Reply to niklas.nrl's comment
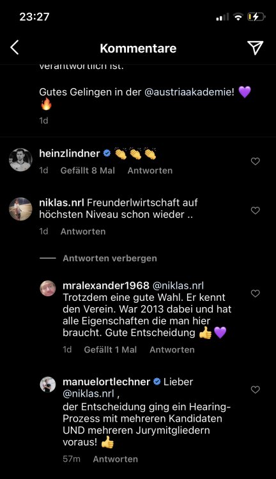The image size is (276, 479). click(83, 232)
